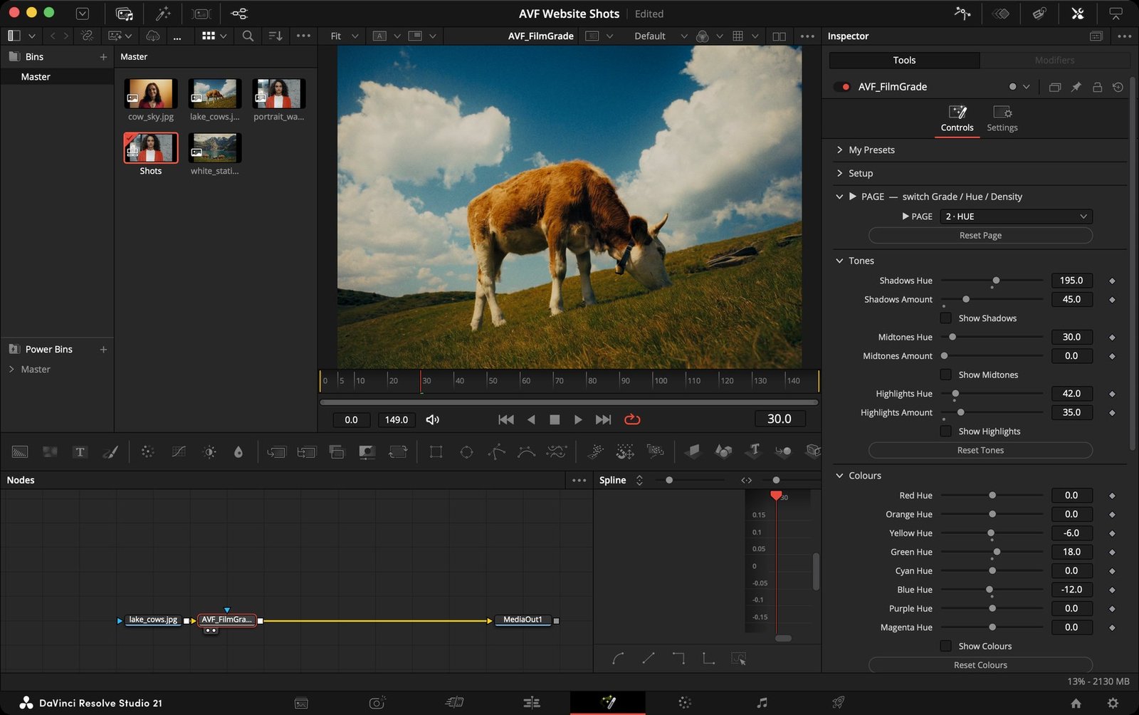Pin the AVF_FilmGrade inspector controls

[1076, 87]
